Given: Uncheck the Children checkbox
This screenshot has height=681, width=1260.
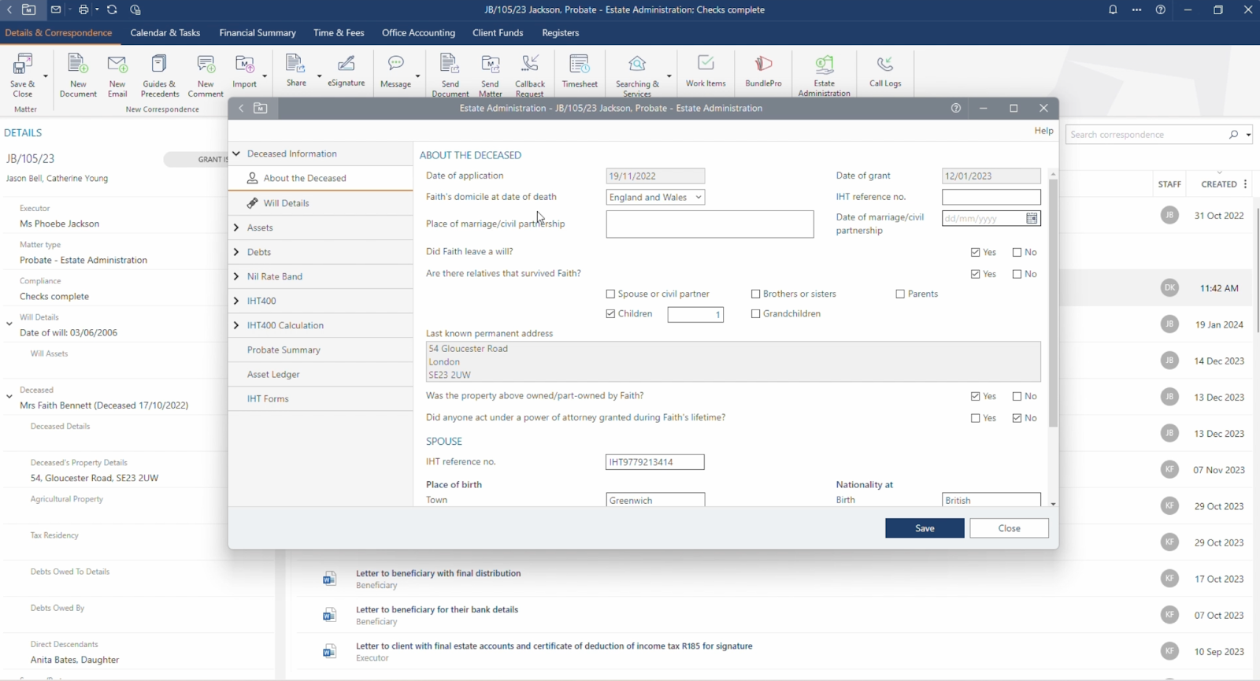Looking at the screenshot, I should (610, 313).
